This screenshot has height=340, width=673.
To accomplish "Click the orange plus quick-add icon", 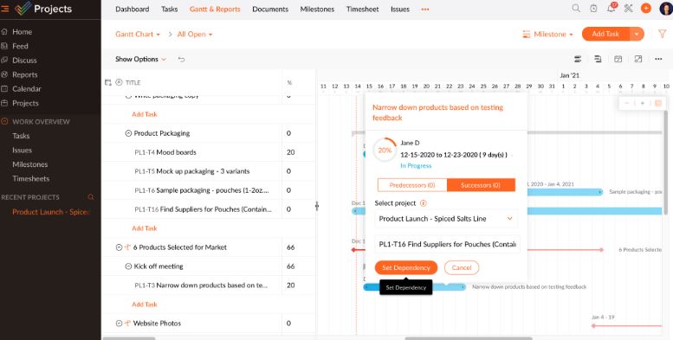I will tap(645, 9).
